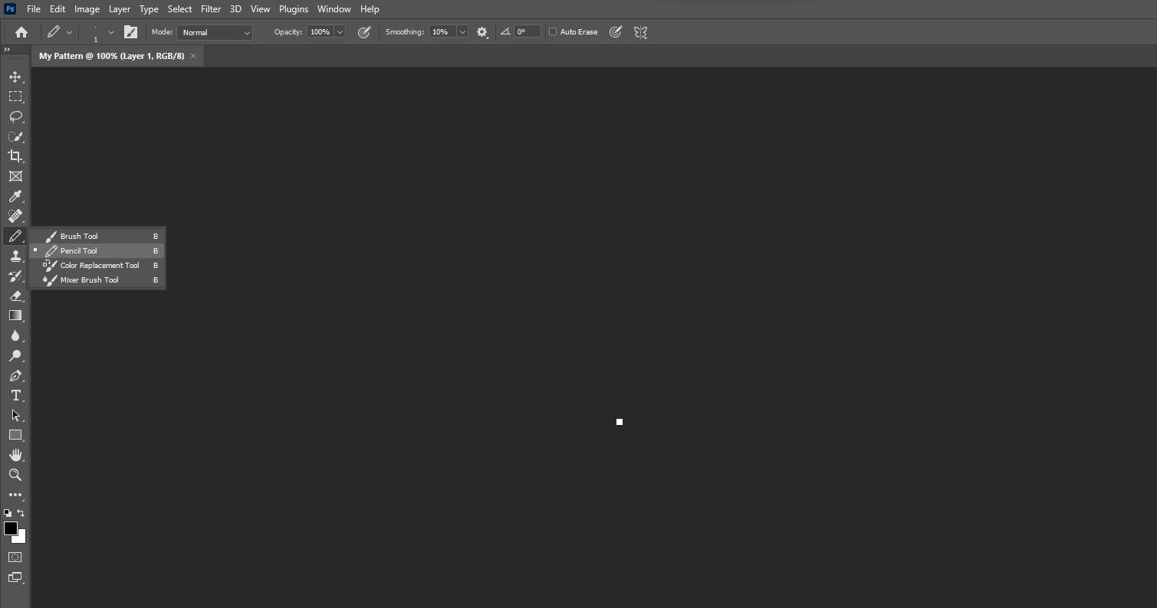Click the Home screen button

click(x=21, y=31)
